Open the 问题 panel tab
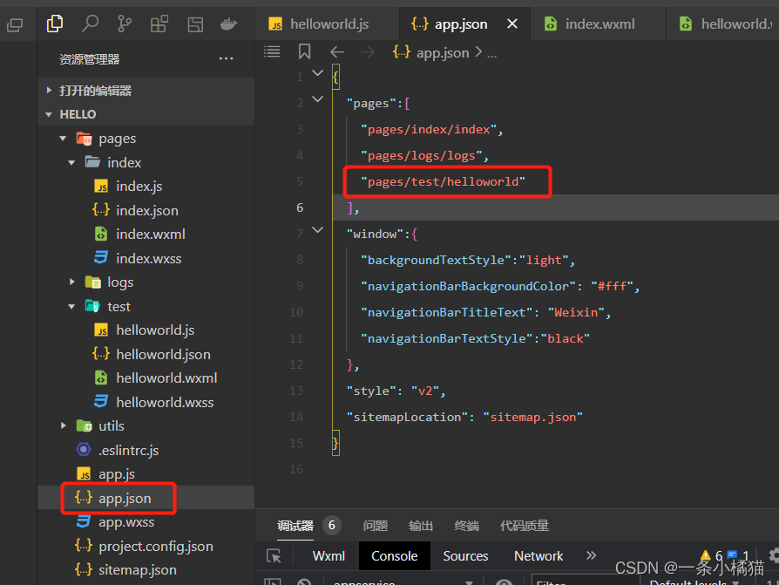 (x=375, y=526)
